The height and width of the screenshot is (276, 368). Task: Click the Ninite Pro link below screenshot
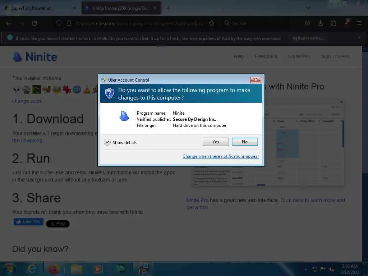(197, 200)
